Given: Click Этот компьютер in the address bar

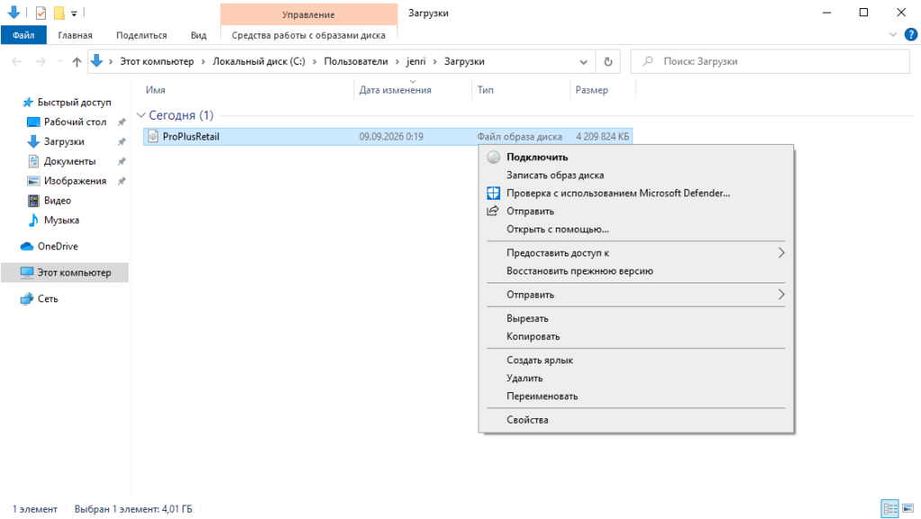Looking at the screenshot, I should coord(156,61).
